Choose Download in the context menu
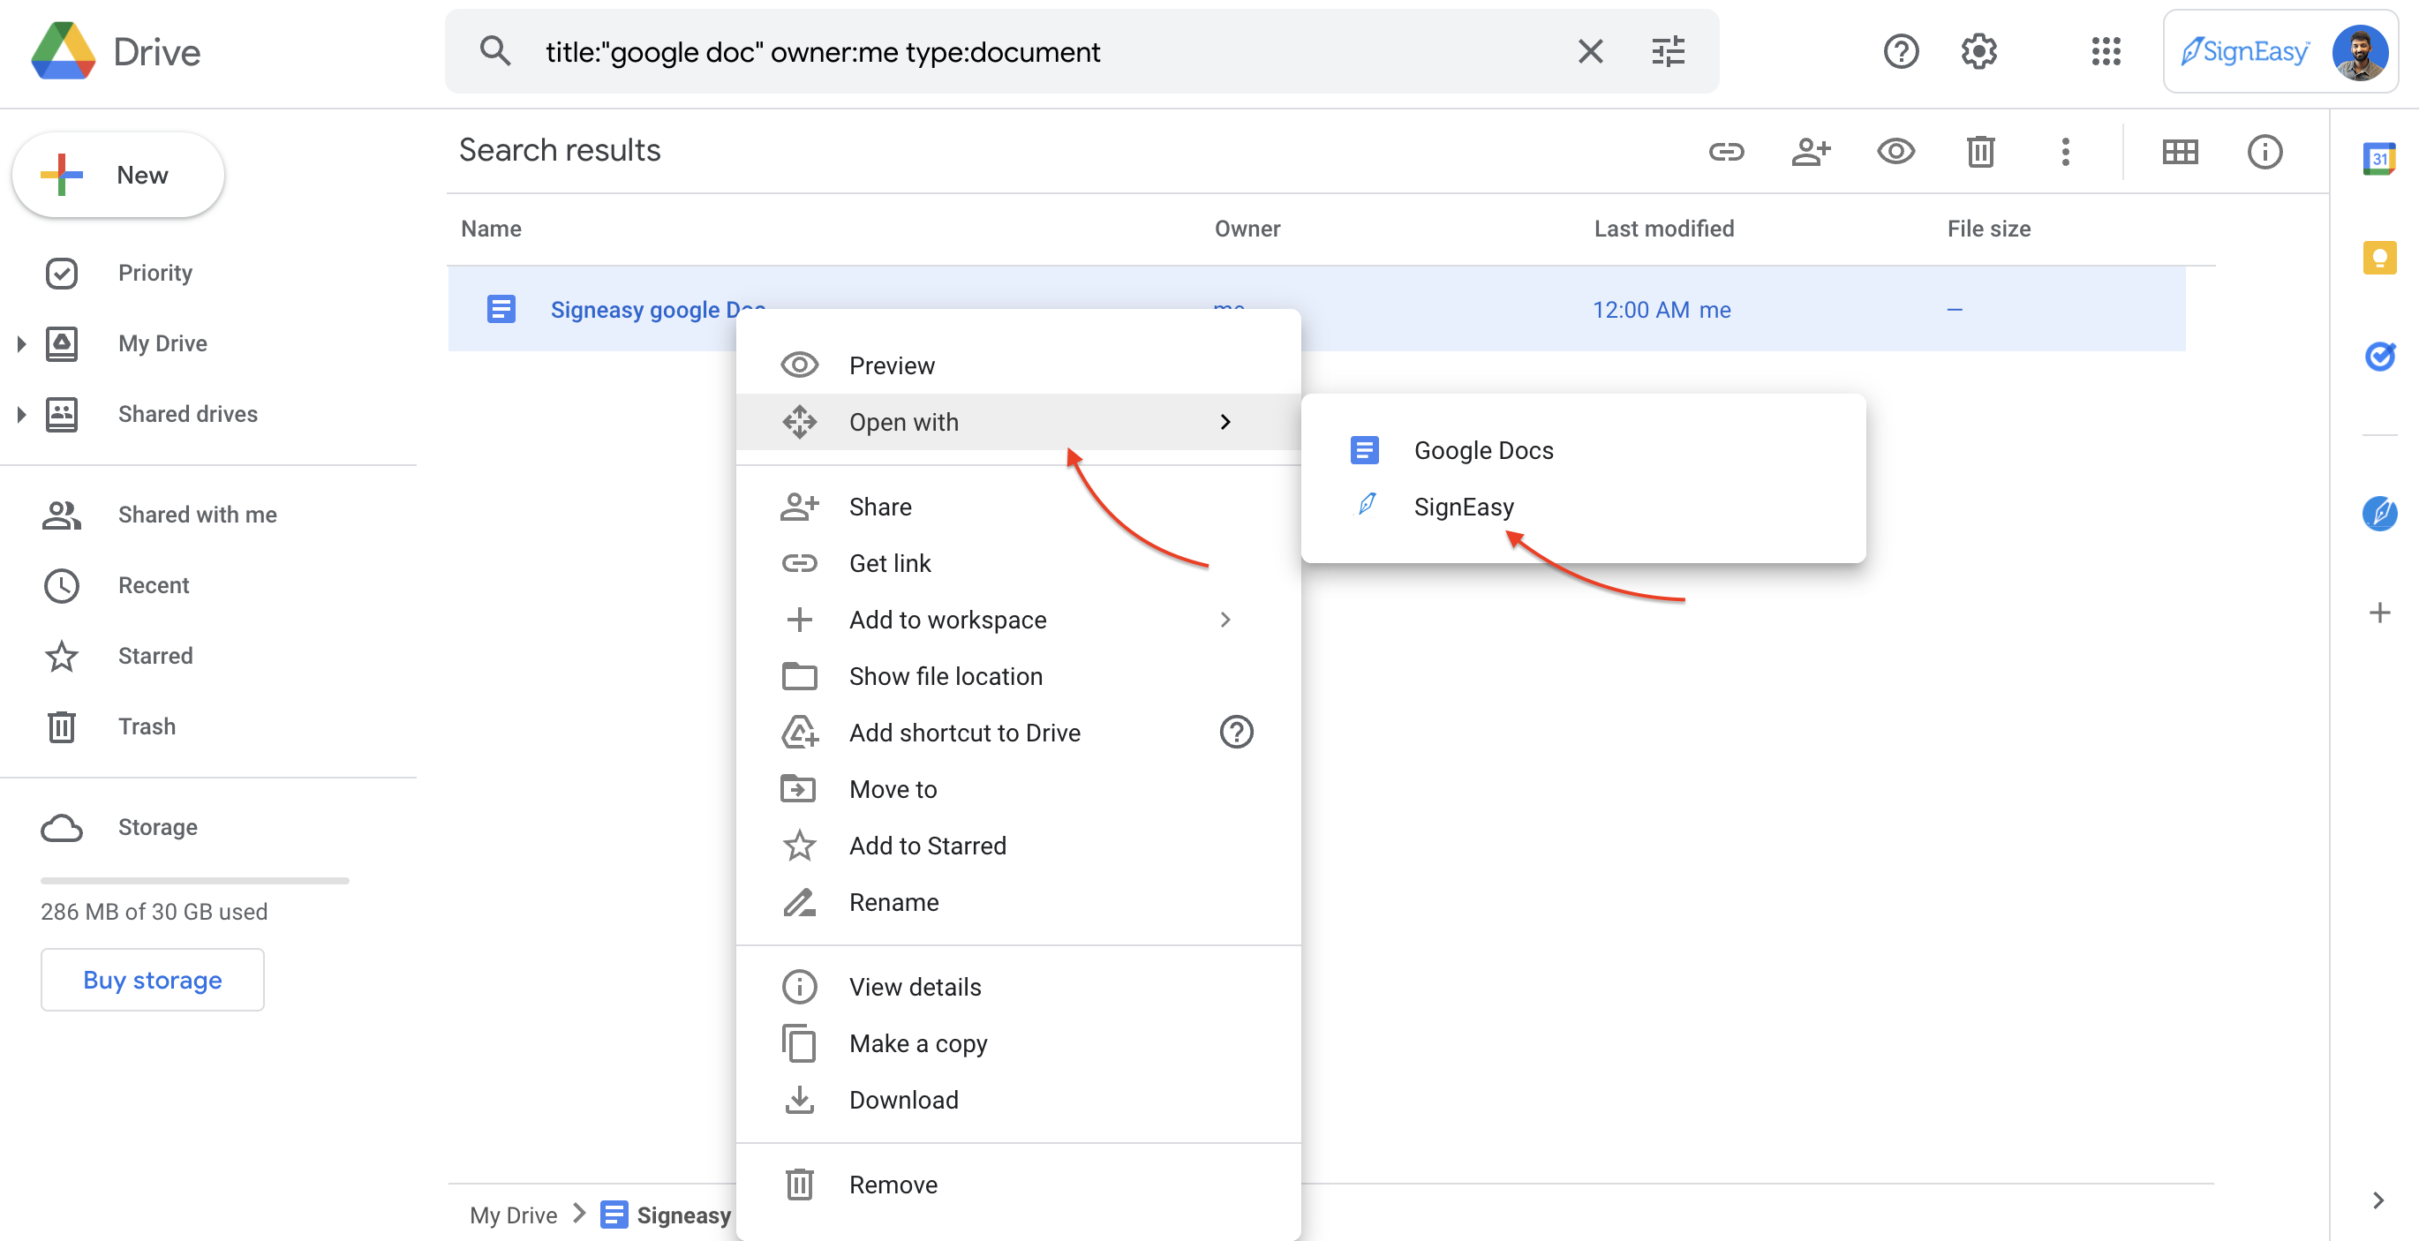 (1018, 1099)
